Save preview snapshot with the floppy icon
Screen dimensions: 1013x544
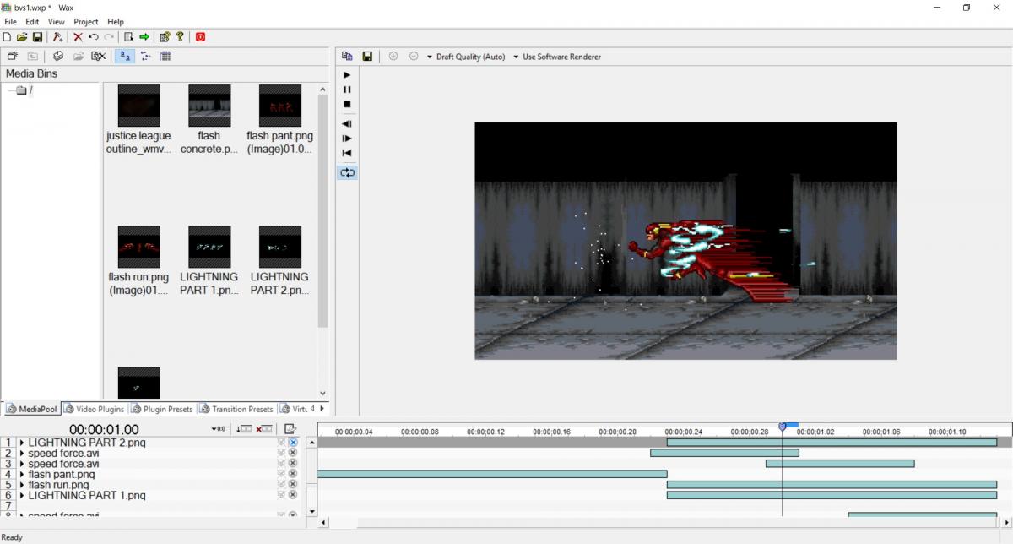pos(367,57)
